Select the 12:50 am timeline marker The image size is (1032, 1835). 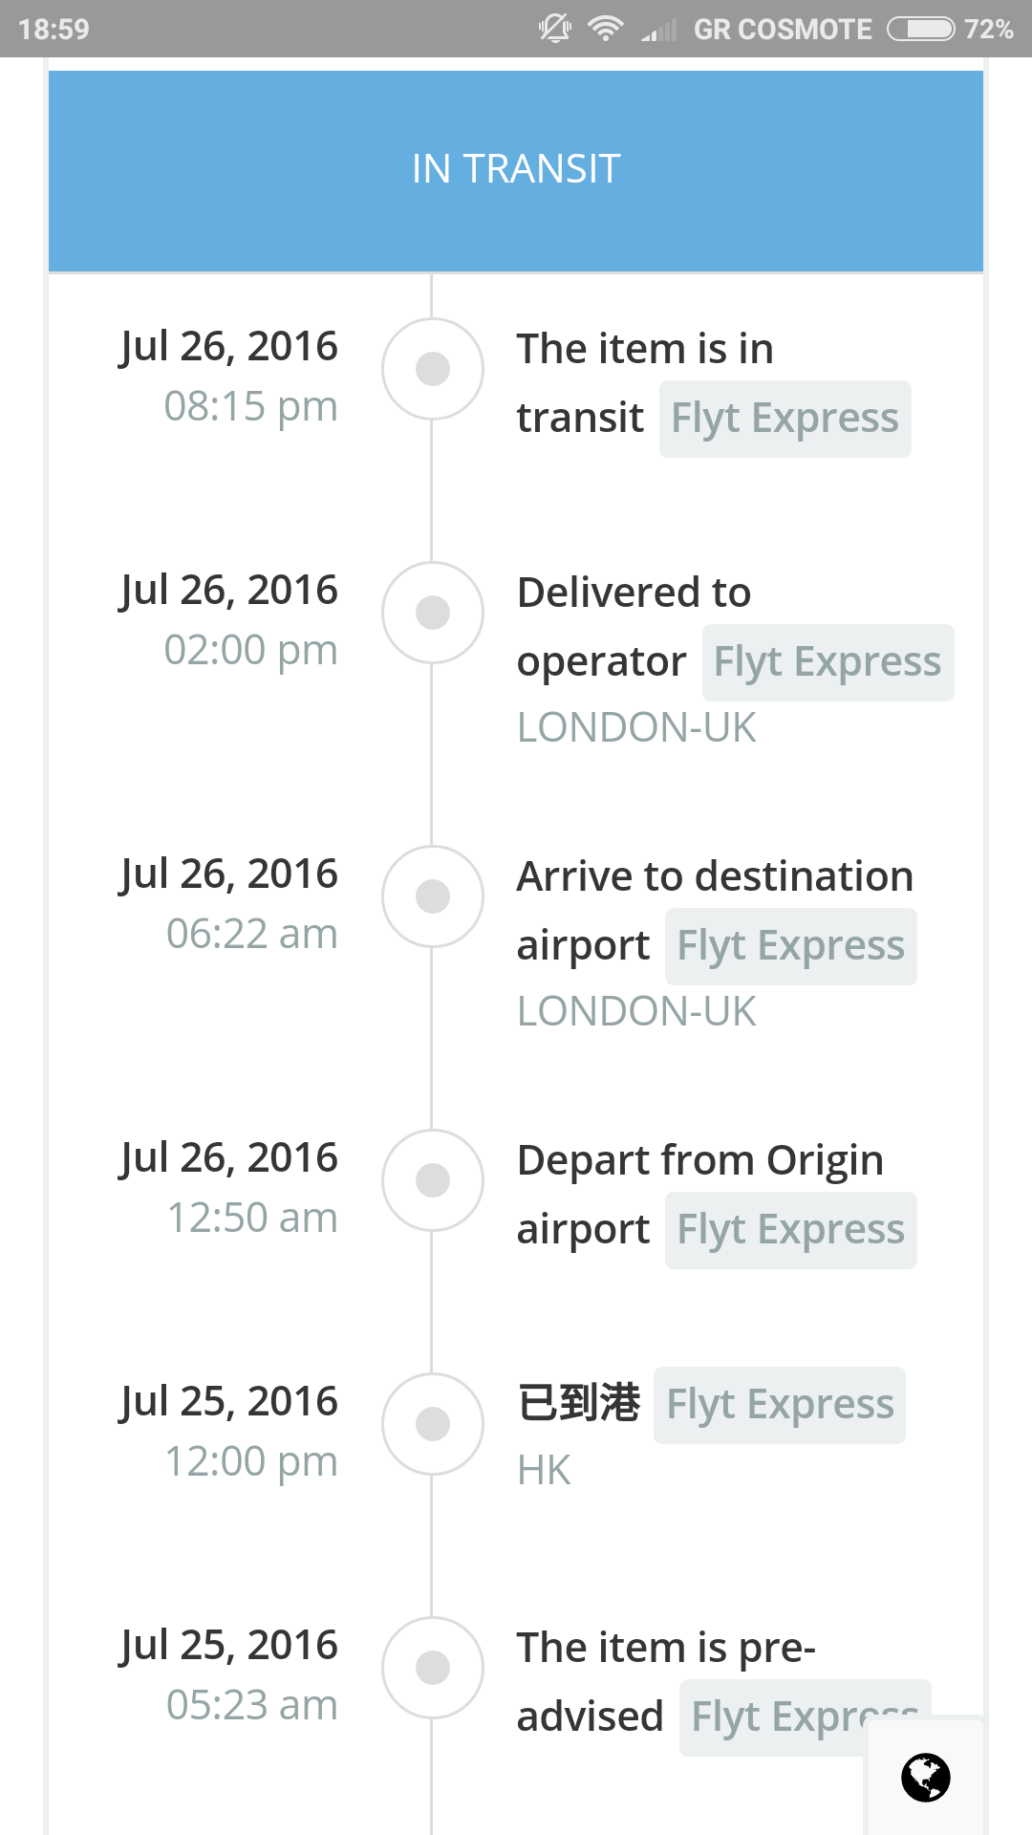(433, 1180)
